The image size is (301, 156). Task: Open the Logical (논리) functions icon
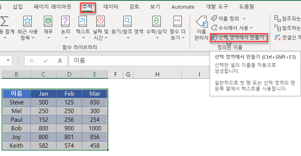pos(65,21)
